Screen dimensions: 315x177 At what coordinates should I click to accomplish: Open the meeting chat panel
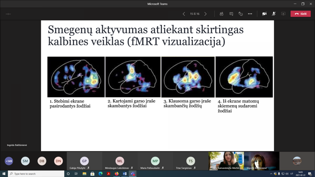[231, 14]
